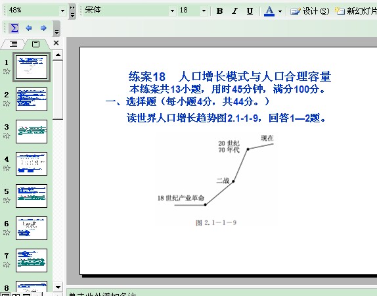Switch to the Outline tab
The width and height of the screenshot is (377, 296).
pos(13,44)
